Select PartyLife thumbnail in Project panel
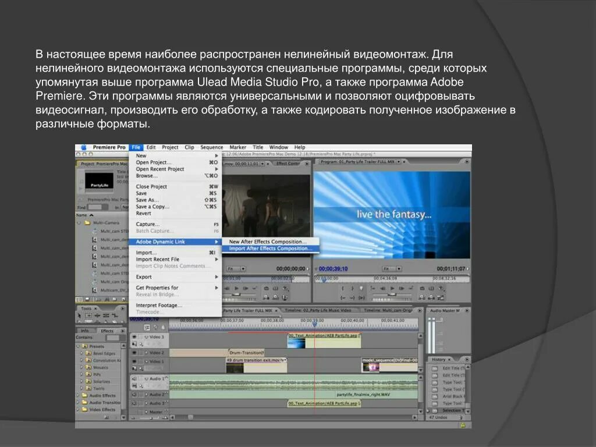This screenshot has height=447, width=596. pos(99,182)
